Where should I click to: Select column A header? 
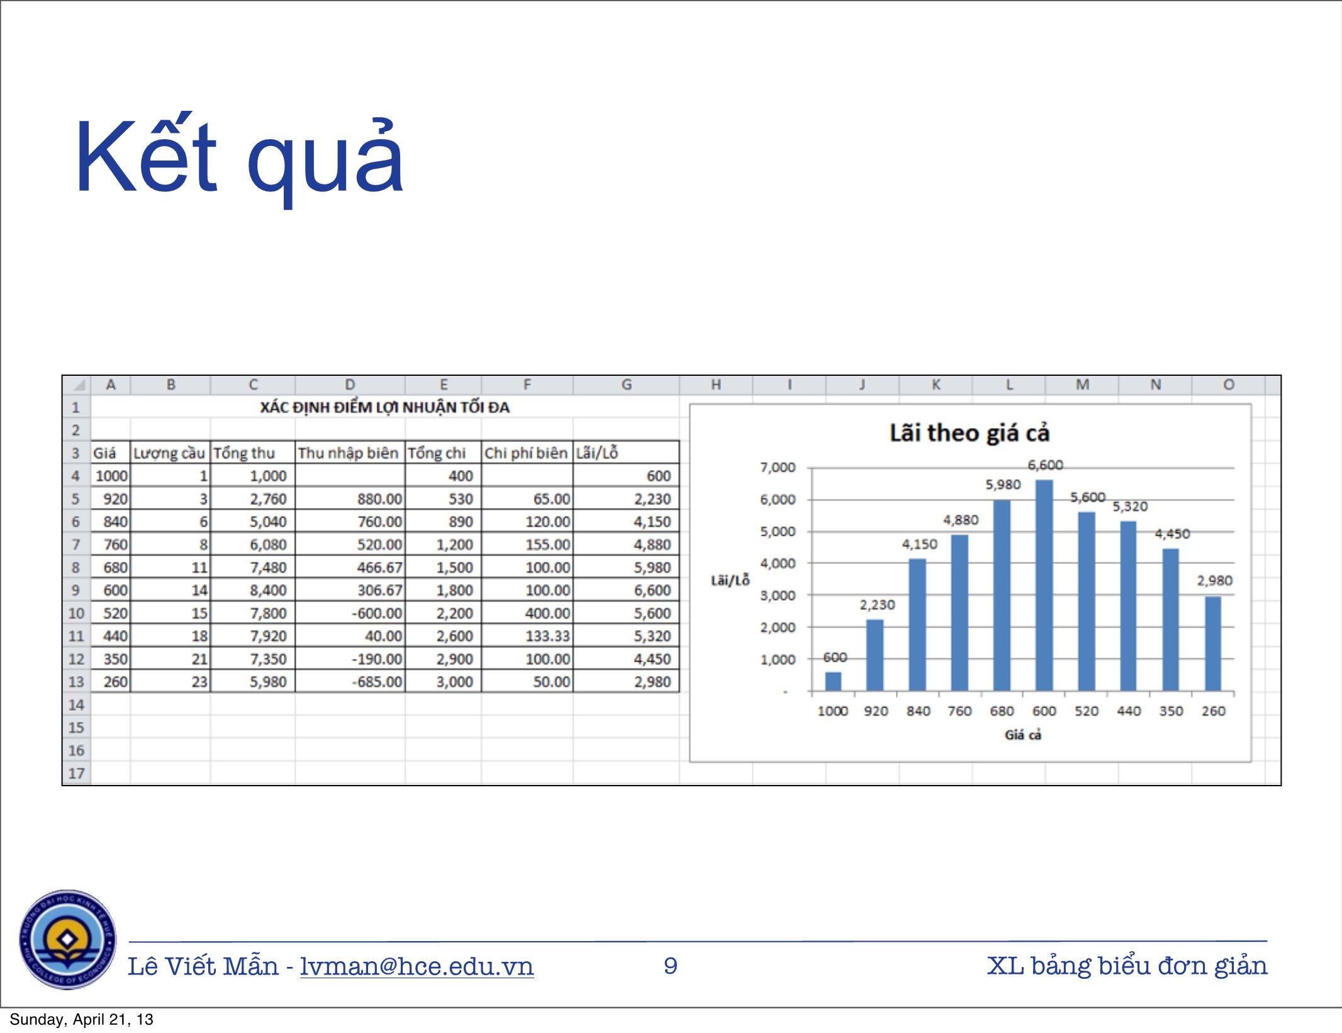pyautogui.click(x=111, y=385)
